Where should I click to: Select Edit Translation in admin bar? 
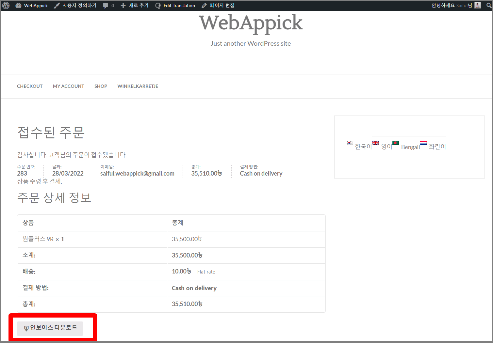tap(175, 6)
